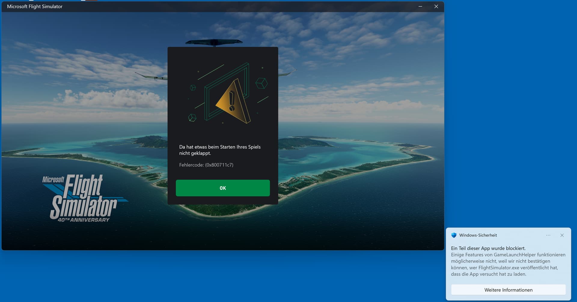Select the "Ein Teil dieser App wurde blockiert" headline
Viewport: 577px width, 302px height.
point(488,248)
